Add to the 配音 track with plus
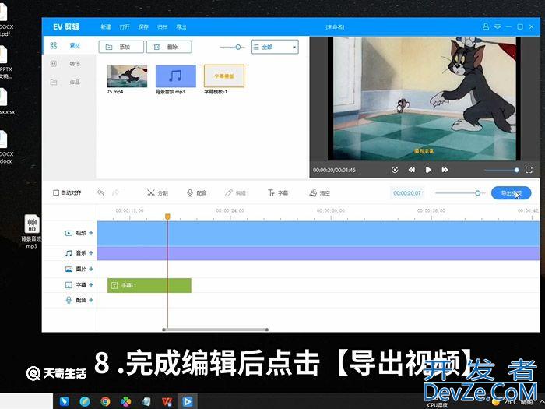This screenshot has width=545, height=409. pos(91,300)
